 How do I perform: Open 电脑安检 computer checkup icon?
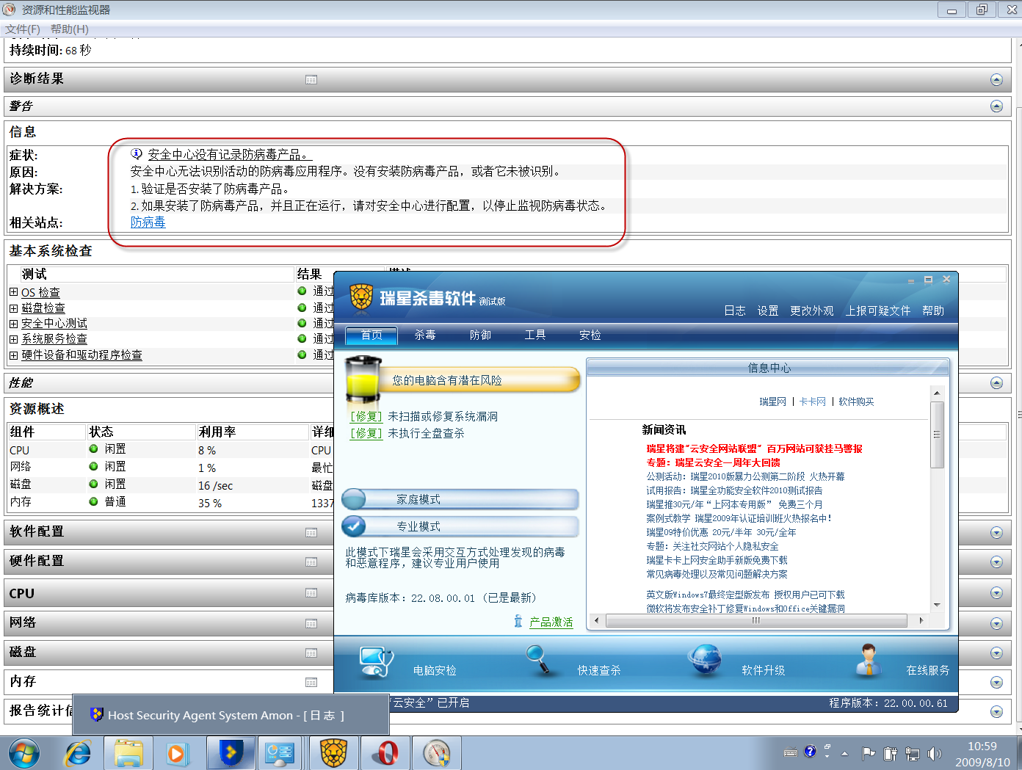[376, 661]
